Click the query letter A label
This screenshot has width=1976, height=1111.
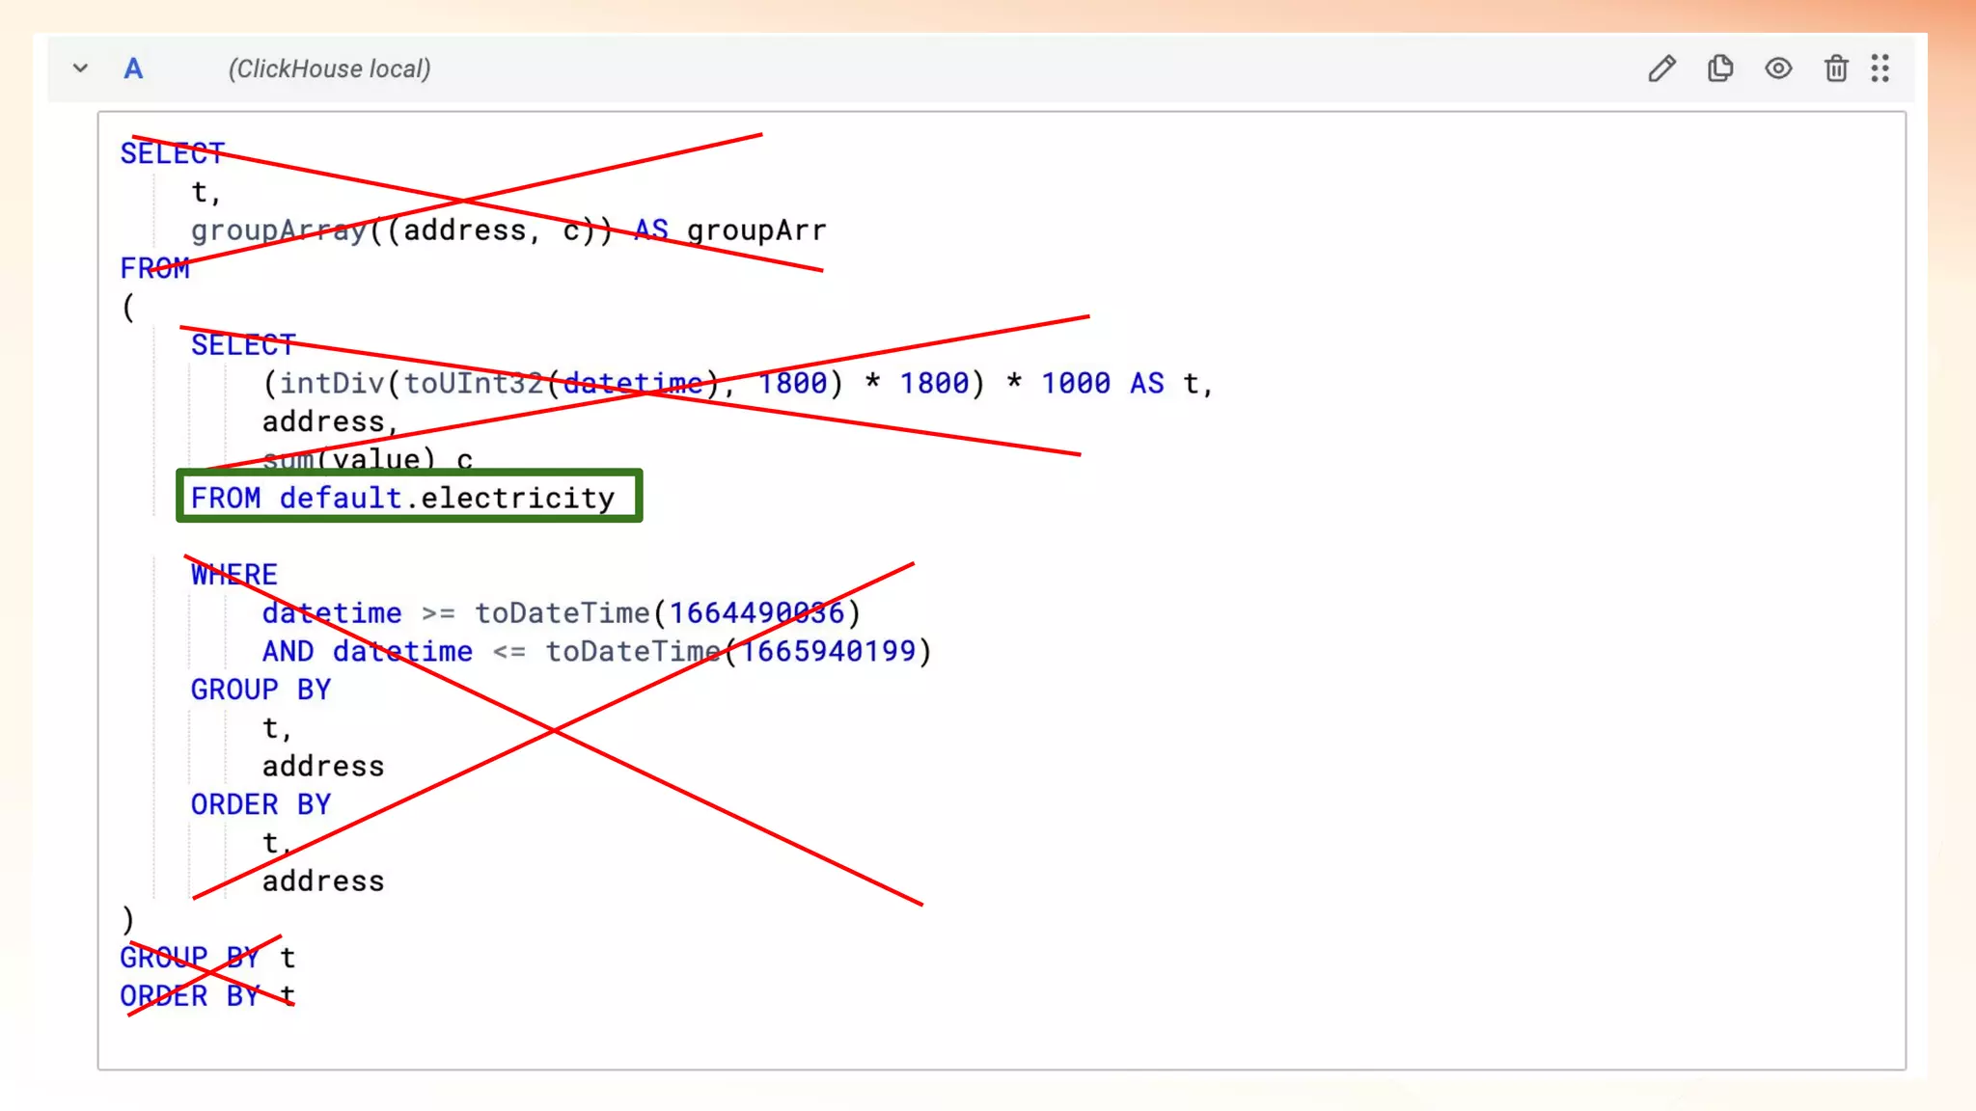click(x=133, y=68)
